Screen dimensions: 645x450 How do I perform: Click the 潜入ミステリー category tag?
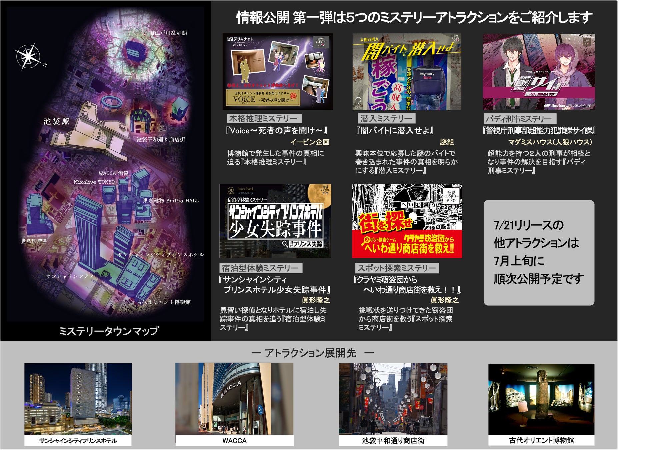386,119
